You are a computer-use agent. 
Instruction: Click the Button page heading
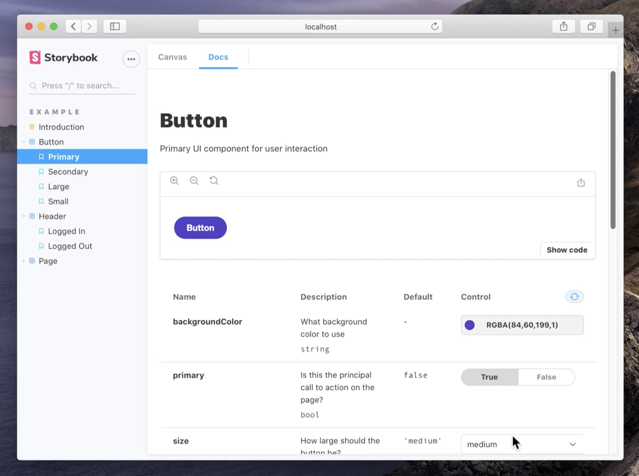194,121
